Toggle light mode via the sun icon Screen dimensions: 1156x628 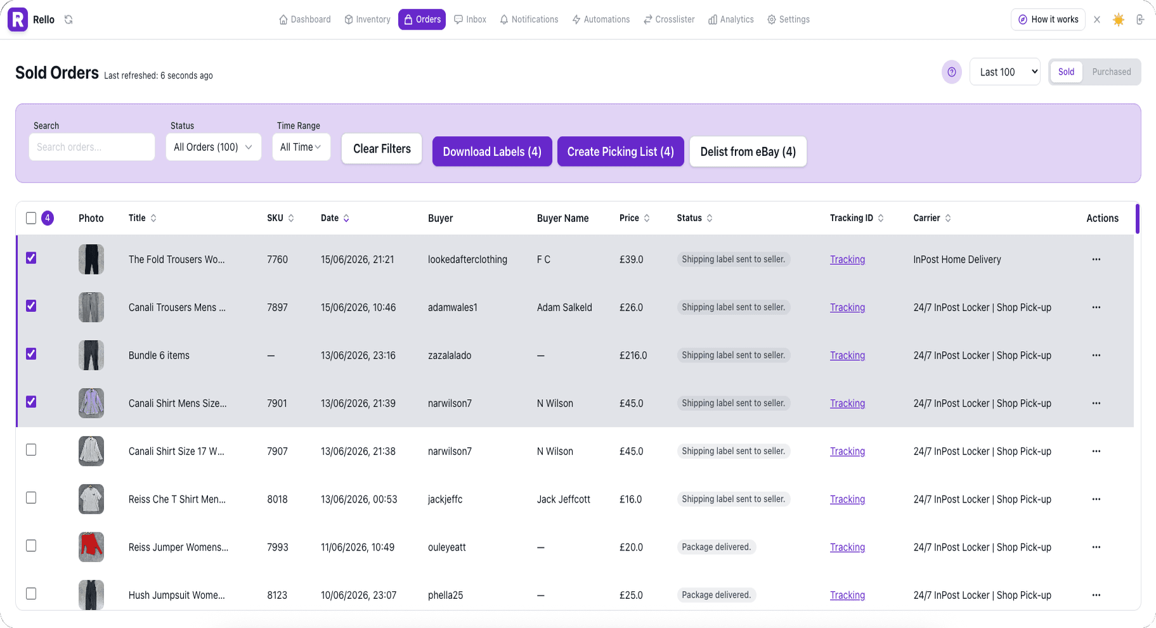coord(1119,20)
